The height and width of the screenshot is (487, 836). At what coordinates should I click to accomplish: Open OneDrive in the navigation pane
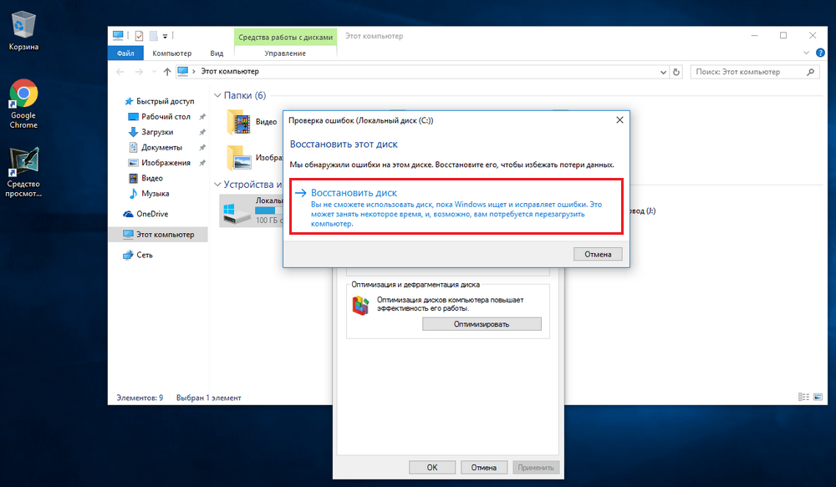pyautogui.click(x=152, y=214)
